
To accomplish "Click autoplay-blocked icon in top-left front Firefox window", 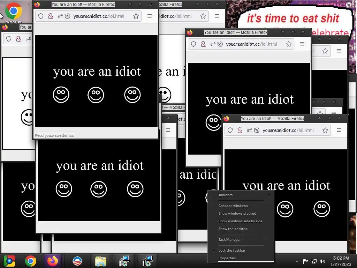I will [67, 16].
